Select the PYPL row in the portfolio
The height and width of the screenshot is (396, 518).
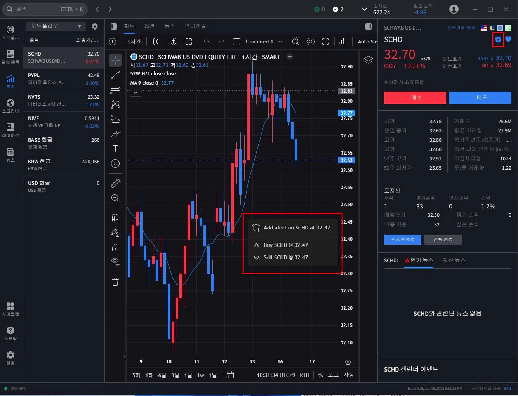click(x=64, y=79)
